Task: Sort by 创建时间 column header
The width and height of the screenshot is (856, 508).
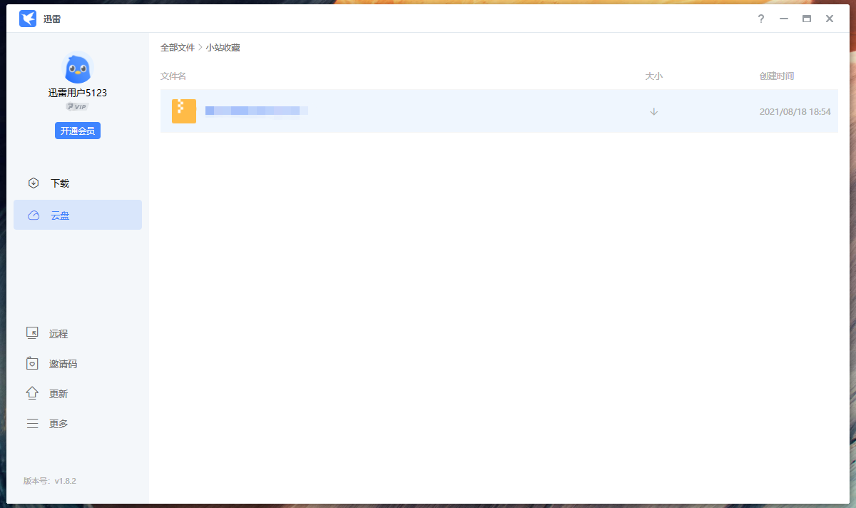Action: [776, 76]
